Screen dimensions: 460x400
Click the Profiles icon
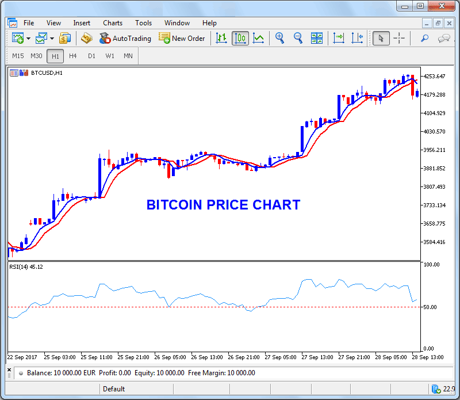(x=41, y=38)
